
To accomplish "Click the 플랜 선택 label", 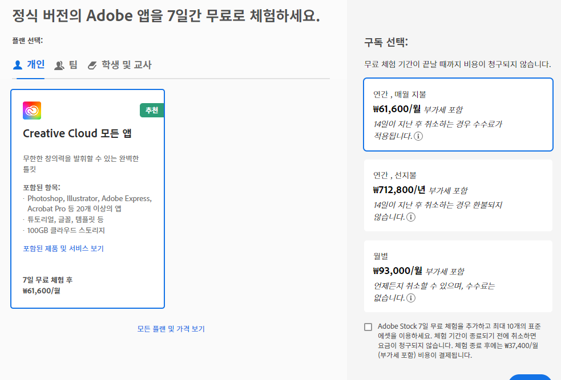I will [x=27, y=40].
